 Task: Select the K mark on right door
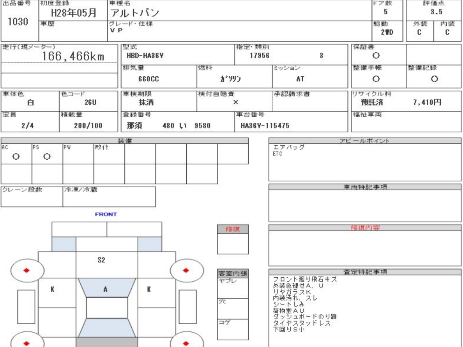148,289
